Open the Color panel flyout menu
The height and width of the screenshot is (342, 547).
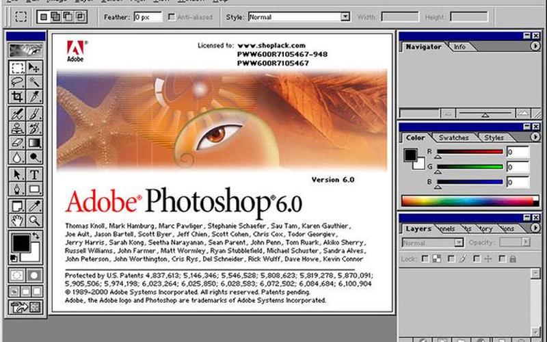(535, 137)
